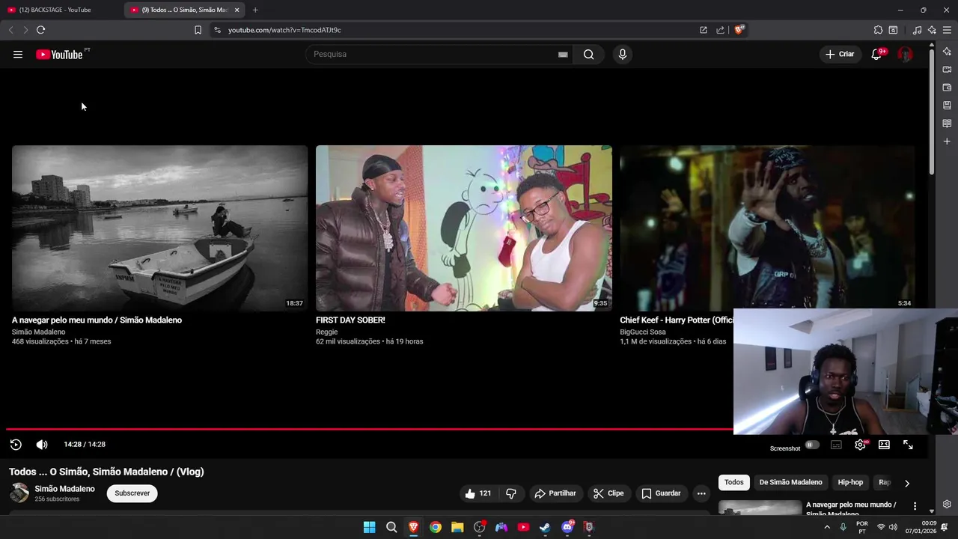Viewport: 958px width, 539px height.
Task: Open Brave Talk in sidebar
Action: (947, 70)
